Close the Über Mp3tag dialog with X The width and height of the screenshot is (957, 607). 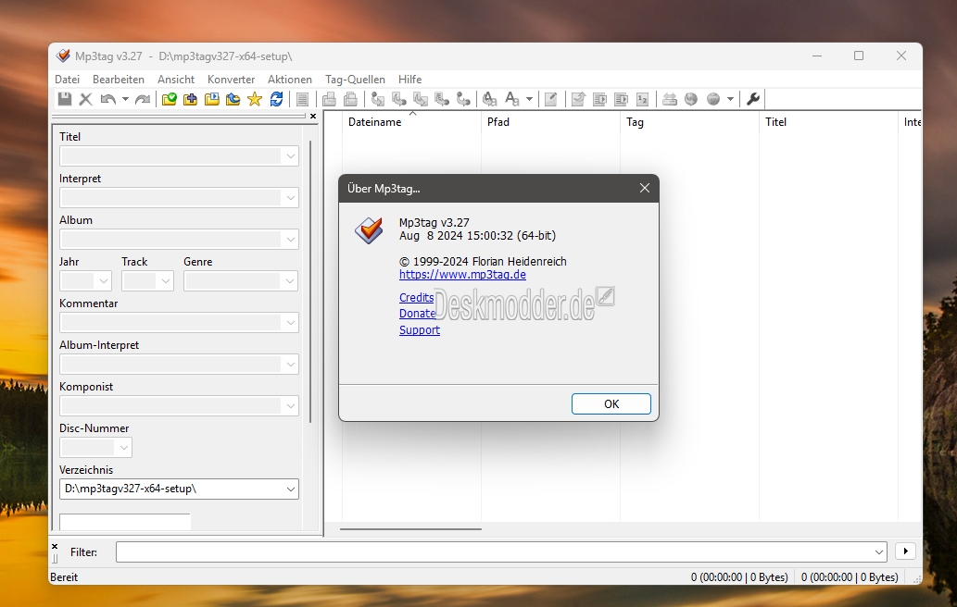click(x=645, y=189)
